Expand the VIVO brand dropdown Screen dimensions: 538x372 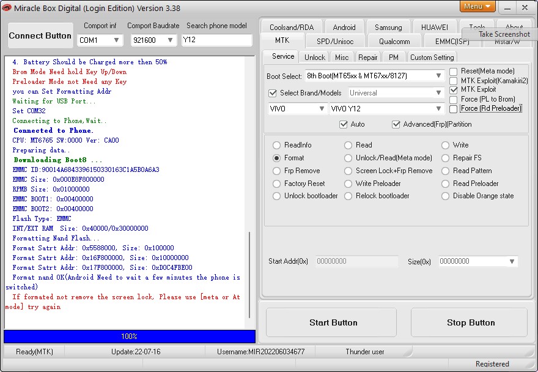point(322,108)
